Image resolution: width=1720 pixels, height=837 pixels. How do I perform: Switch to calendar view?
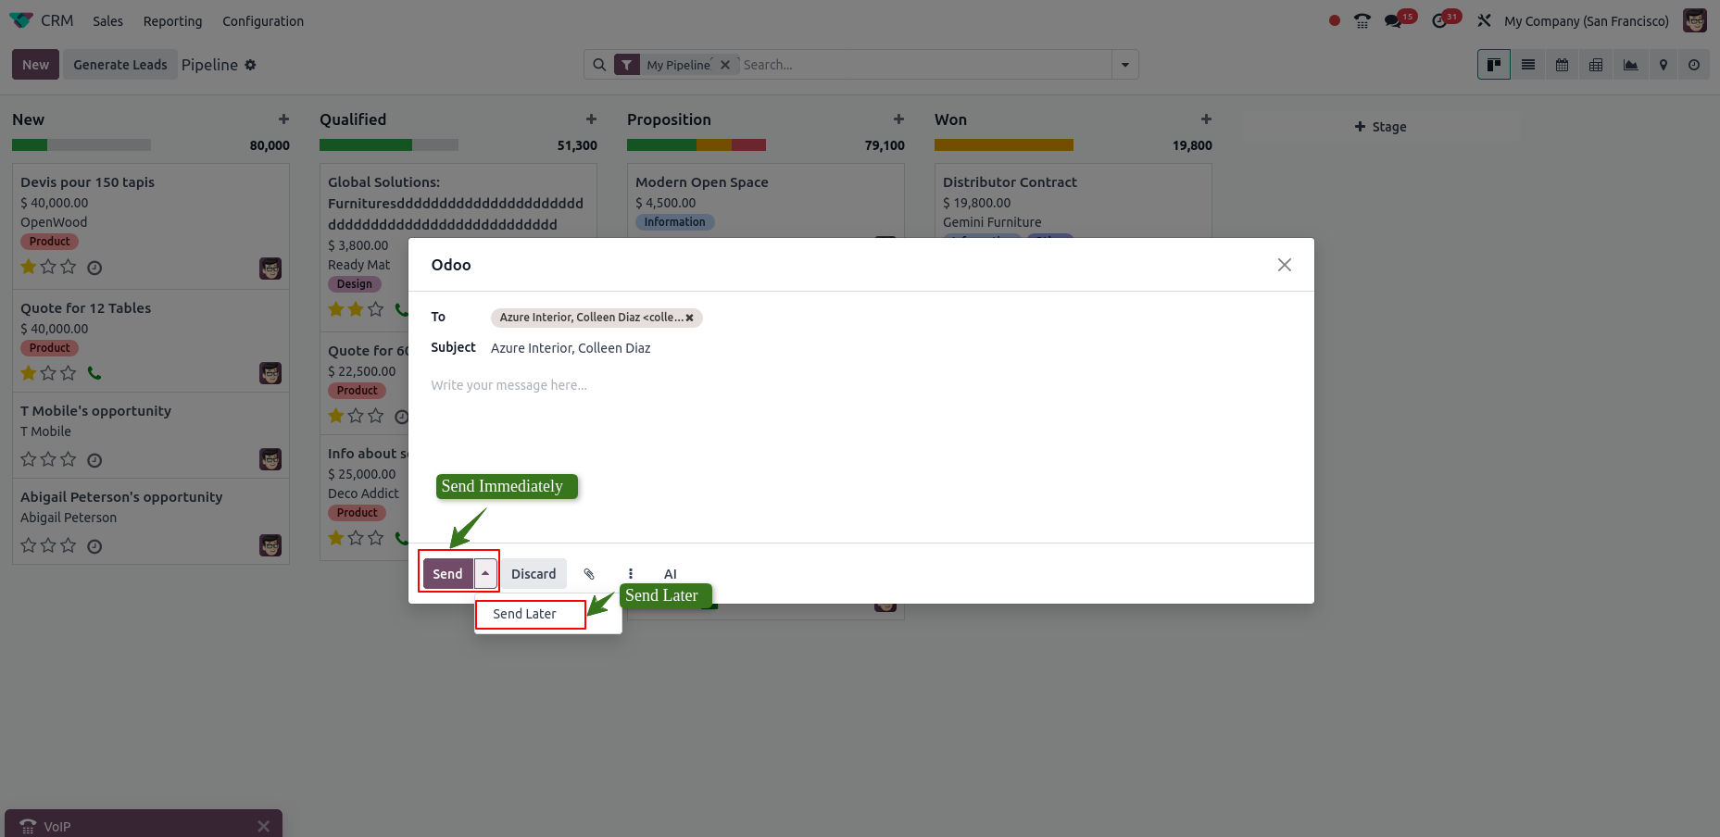point(1562,65)
